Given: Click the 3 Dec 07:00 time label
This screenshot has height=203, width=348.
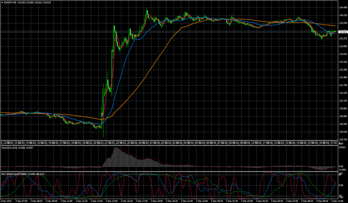Looking at the screenshot, I should tap(22, 200).
